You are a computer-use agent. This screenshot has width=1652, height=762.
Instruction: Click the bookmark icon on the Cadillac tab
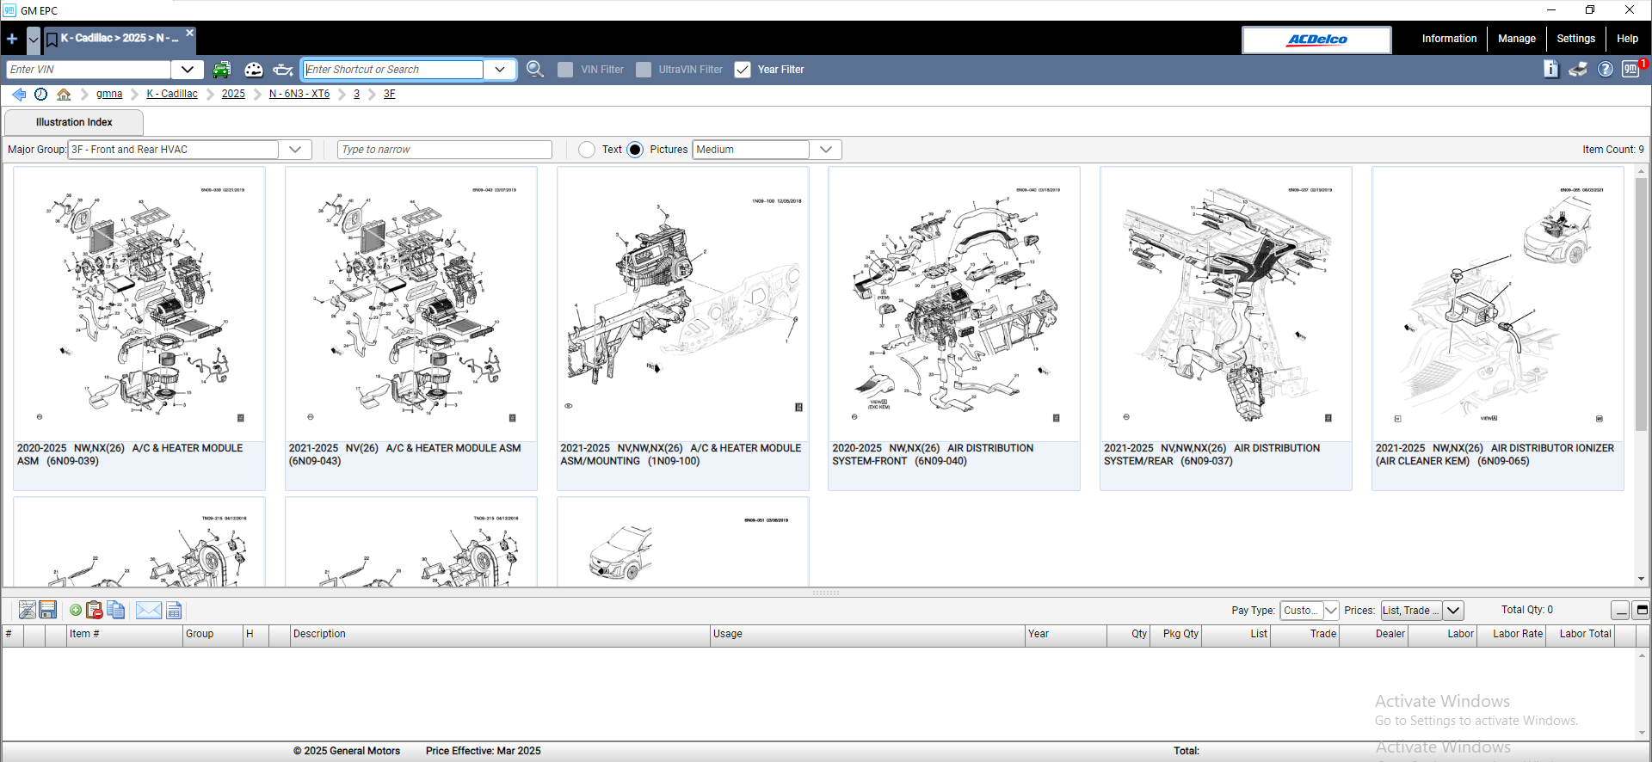click(52, 40)
